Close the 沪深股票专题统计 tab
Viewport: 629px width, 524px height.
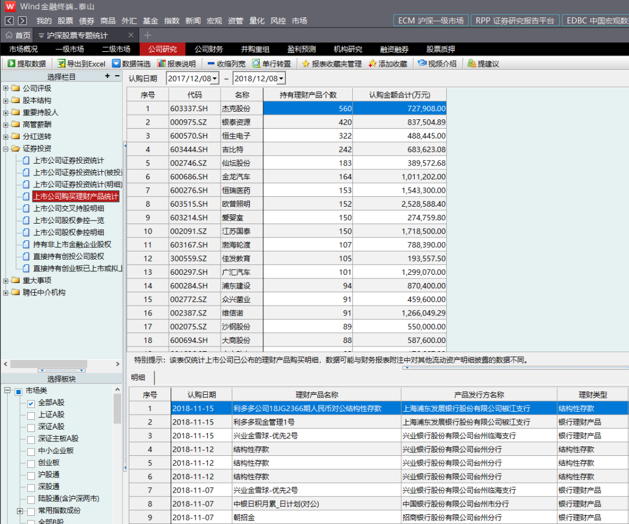tap(131, 35)
